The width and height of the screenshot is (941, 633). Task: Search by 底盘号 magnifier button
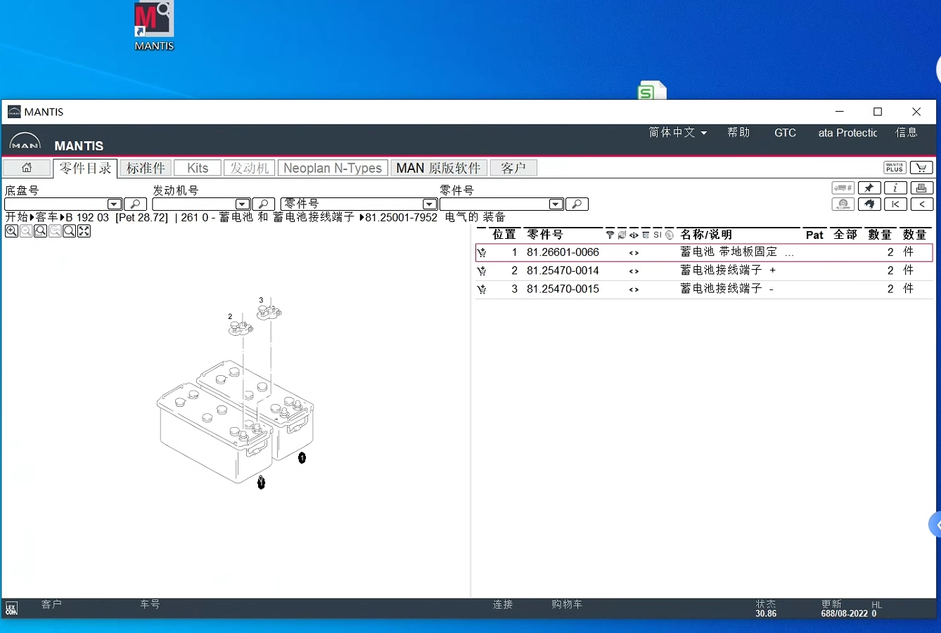(135, 204)
